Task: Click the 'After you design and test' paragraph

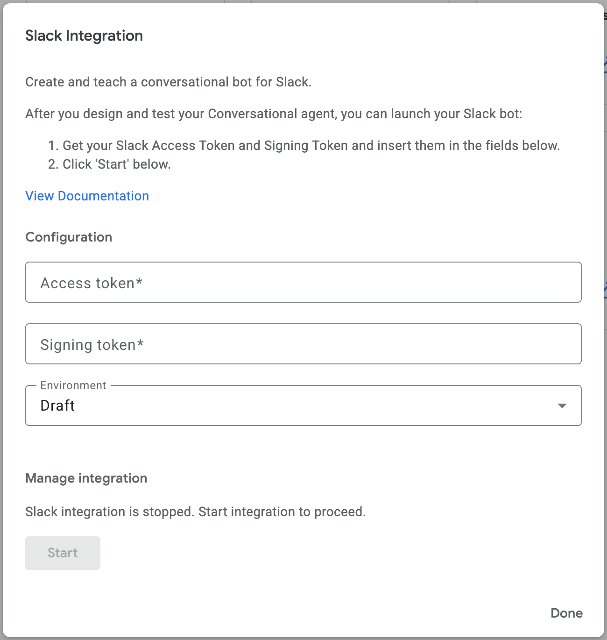Action: pyautogui.click(x=274, y=114)
